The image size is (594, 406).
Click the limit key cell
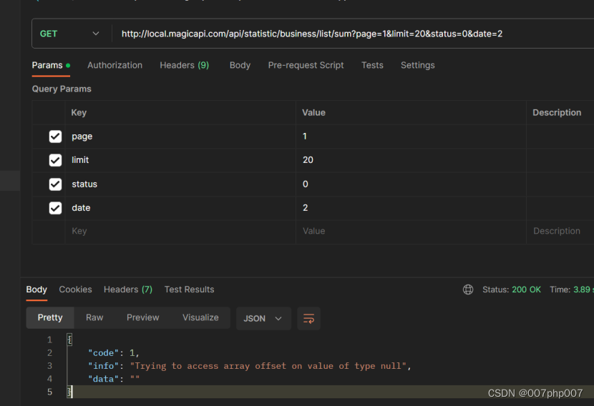(180, 160)
